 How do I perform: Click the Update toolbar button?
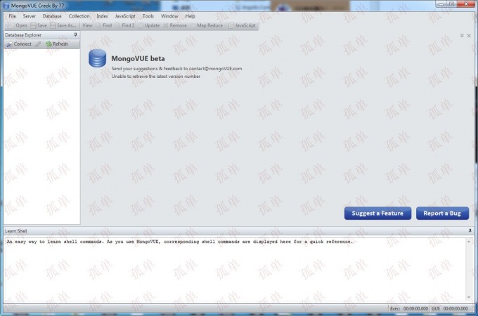pos(149,25)
